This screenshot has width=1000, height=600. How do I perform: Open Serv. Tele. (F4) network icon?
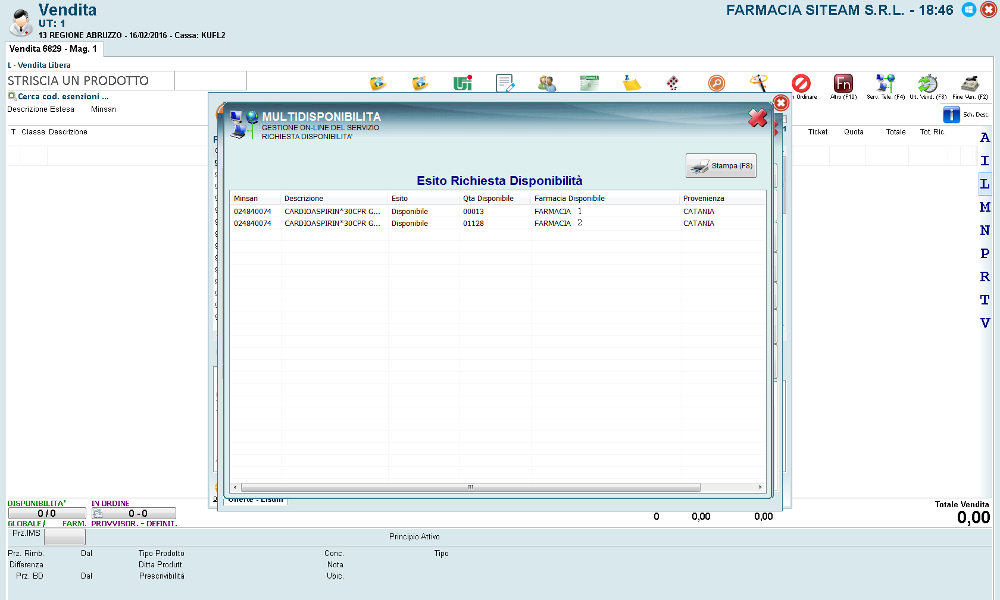tap(886, 83)
